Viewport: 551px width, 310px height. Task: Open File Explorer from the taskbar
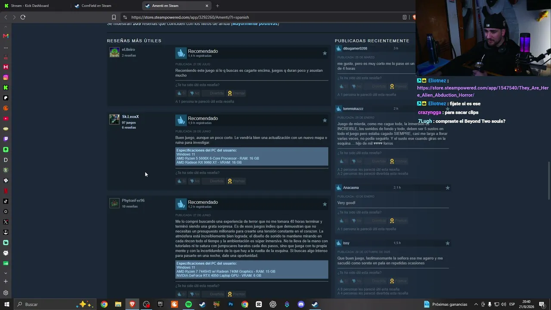click(118, 304)
